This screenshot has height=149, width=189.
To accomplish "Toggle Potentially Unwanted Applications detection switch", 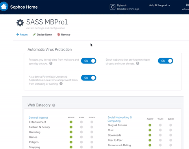I will click(89, 78).
